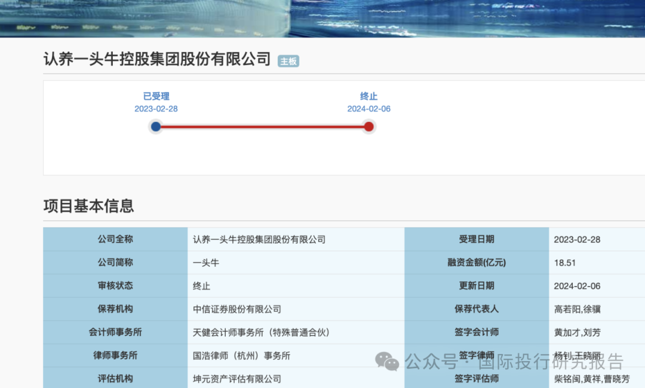
Task: Click the 保荐机构 header cell
Action: 115,309
